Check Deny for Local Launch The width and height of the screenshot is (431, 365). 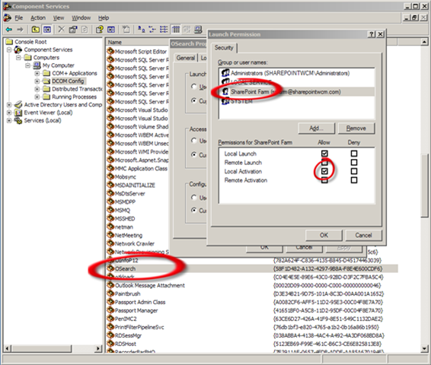(354, 154)
